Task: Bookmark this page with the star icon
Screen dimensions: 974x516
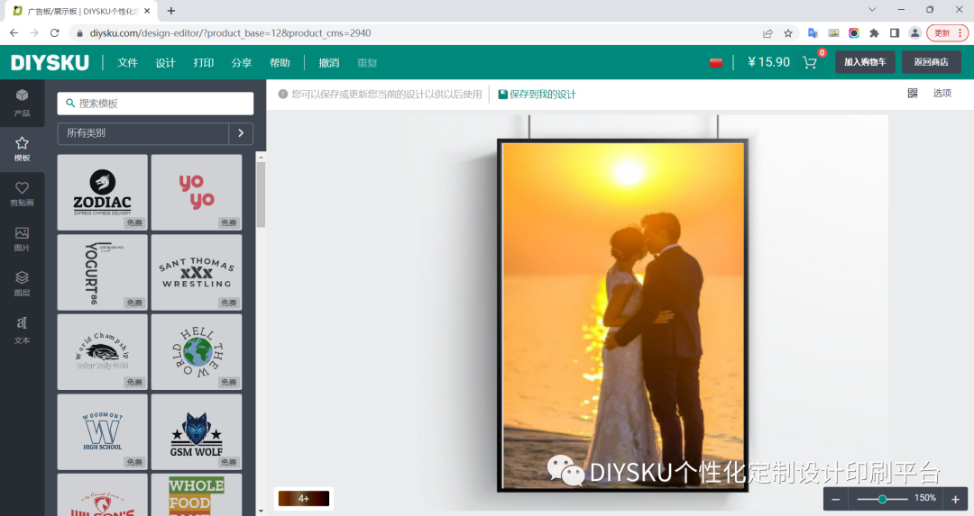Action: (787, 33)
